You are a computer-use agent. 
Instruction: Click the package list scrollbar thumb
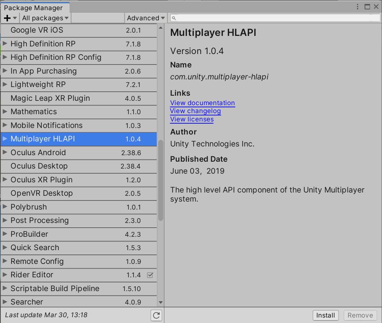pyautogui.click(x=161, y=181)
